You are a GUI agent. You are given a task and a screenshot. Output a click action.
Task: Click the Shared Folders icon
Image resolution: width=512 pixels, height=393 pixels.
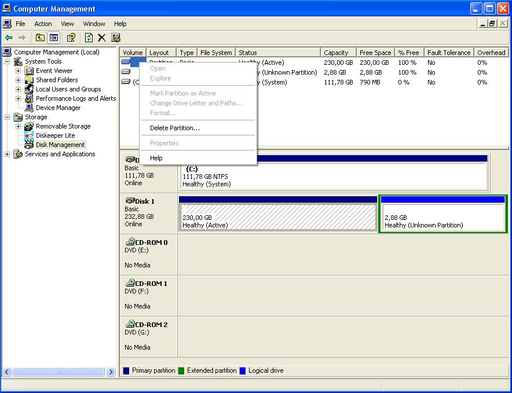click(29, 80)
